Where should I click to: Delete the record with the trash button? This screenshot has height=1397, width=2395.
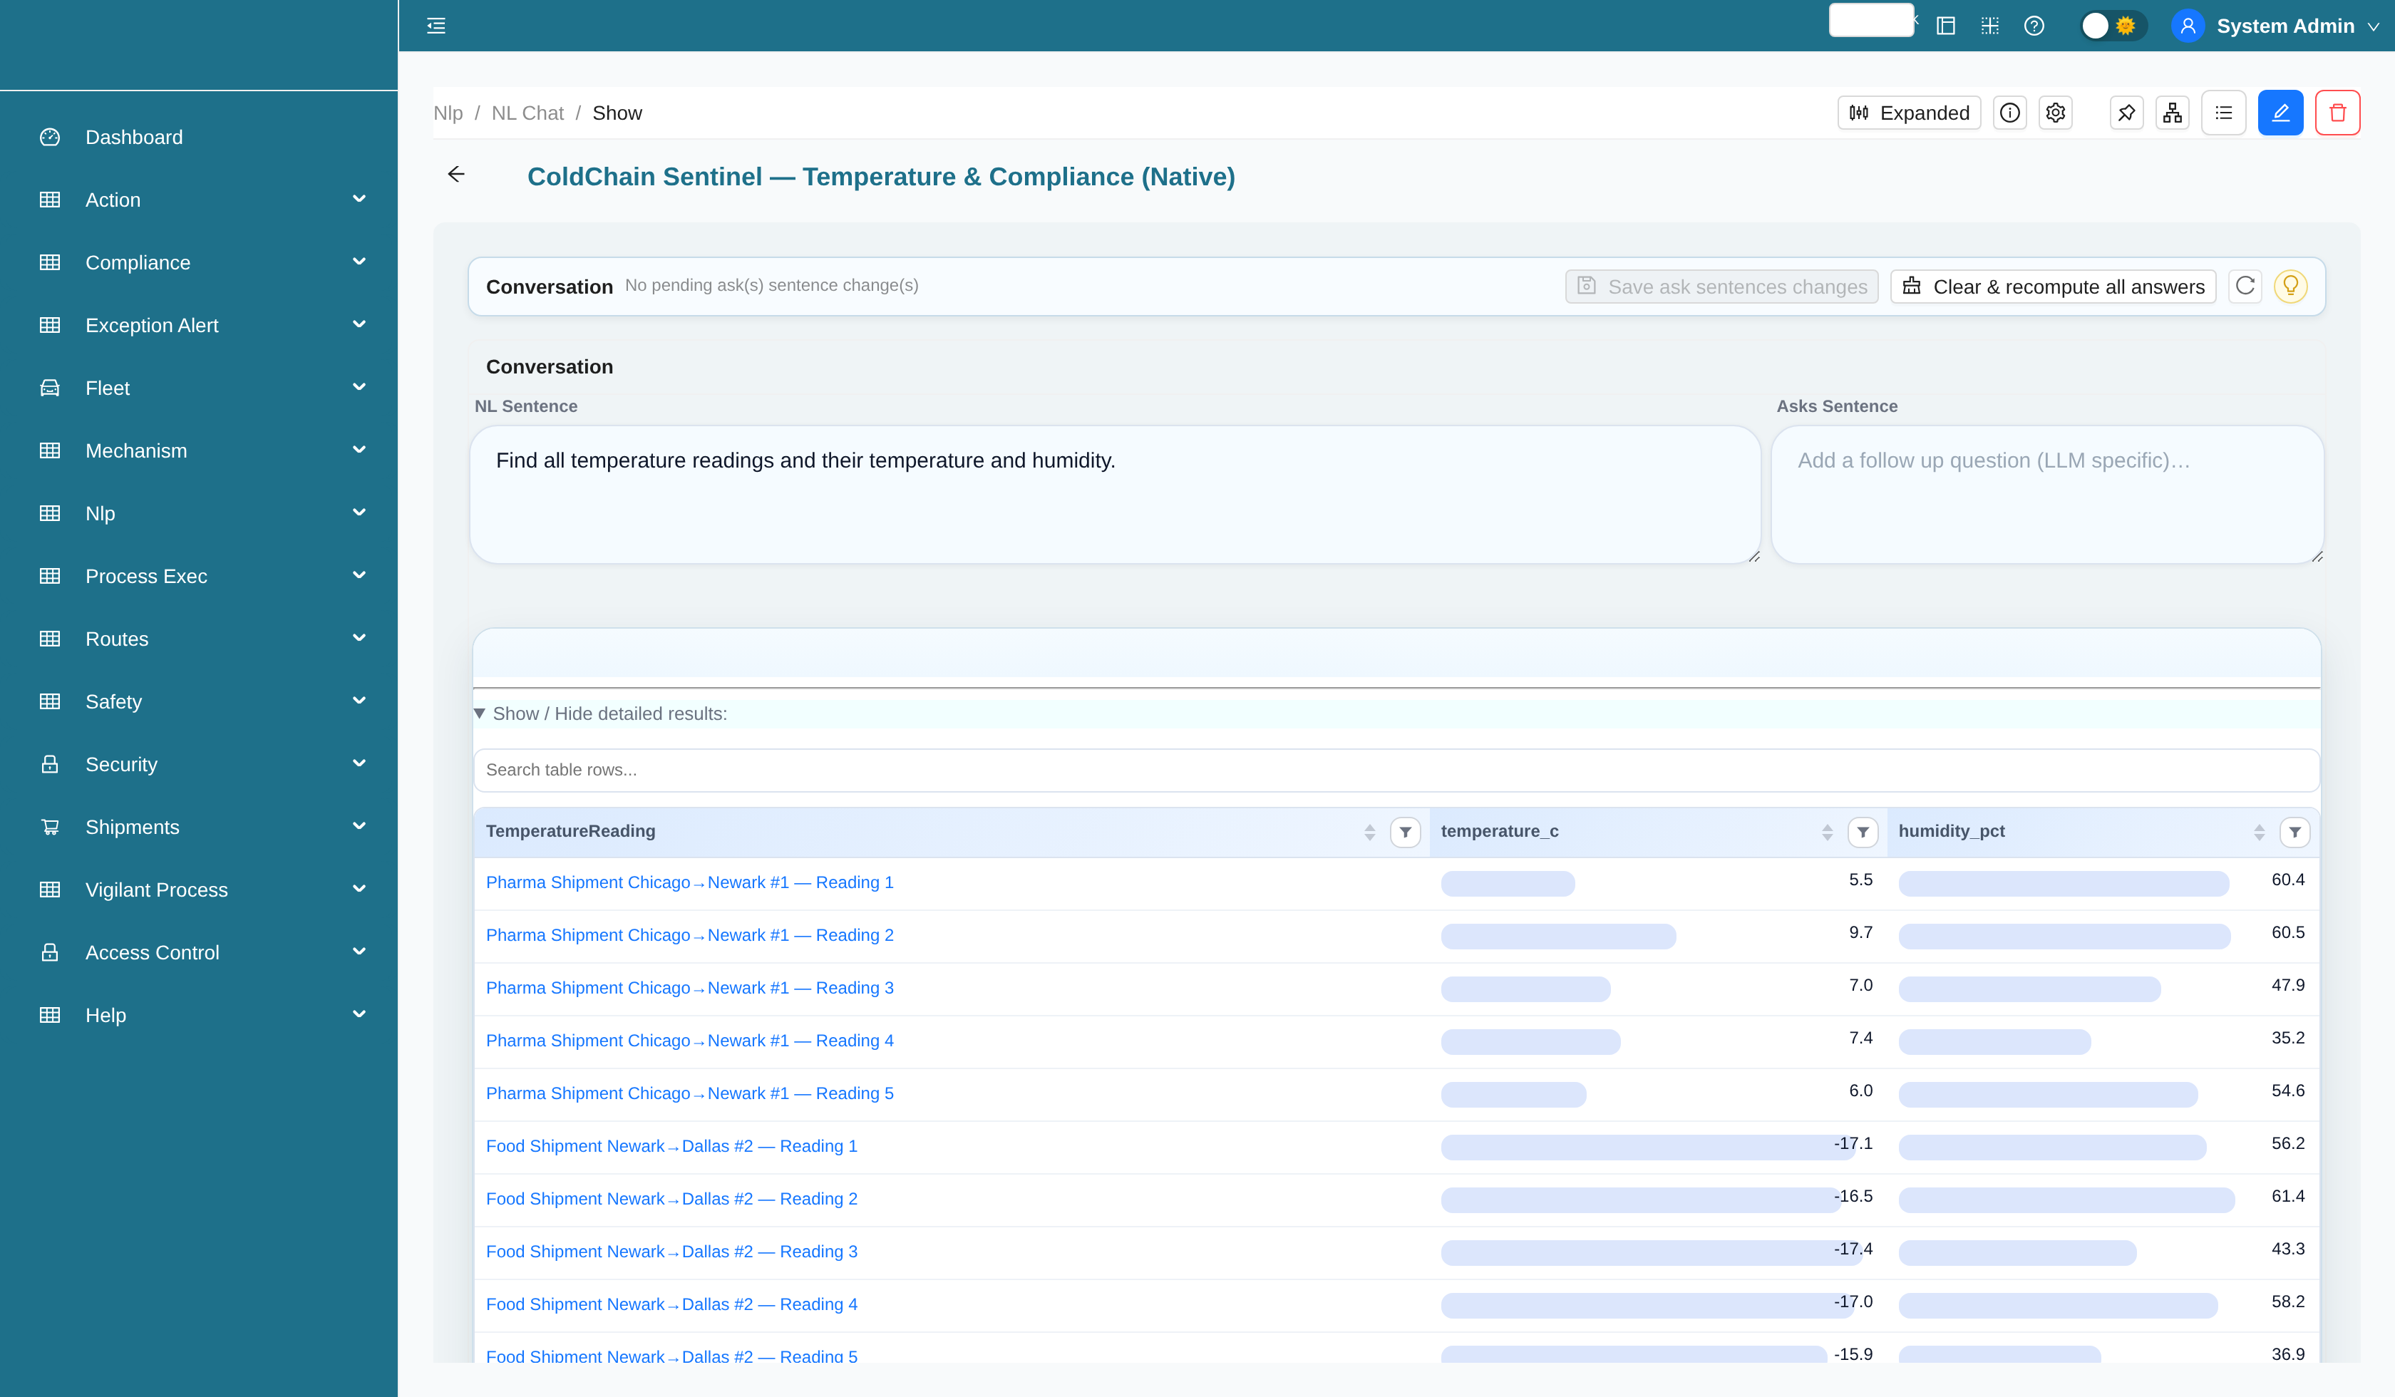tap(2338, 113)
